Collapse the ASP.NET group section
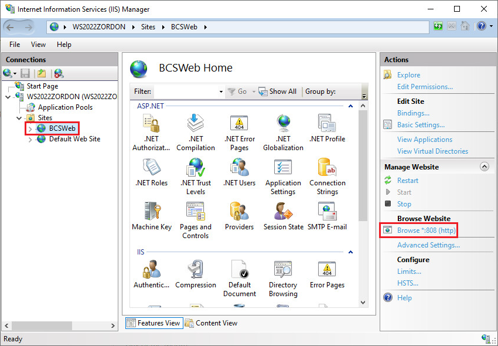Image resolution: width=498 pixels, height=346 pixels. point(350,106)
